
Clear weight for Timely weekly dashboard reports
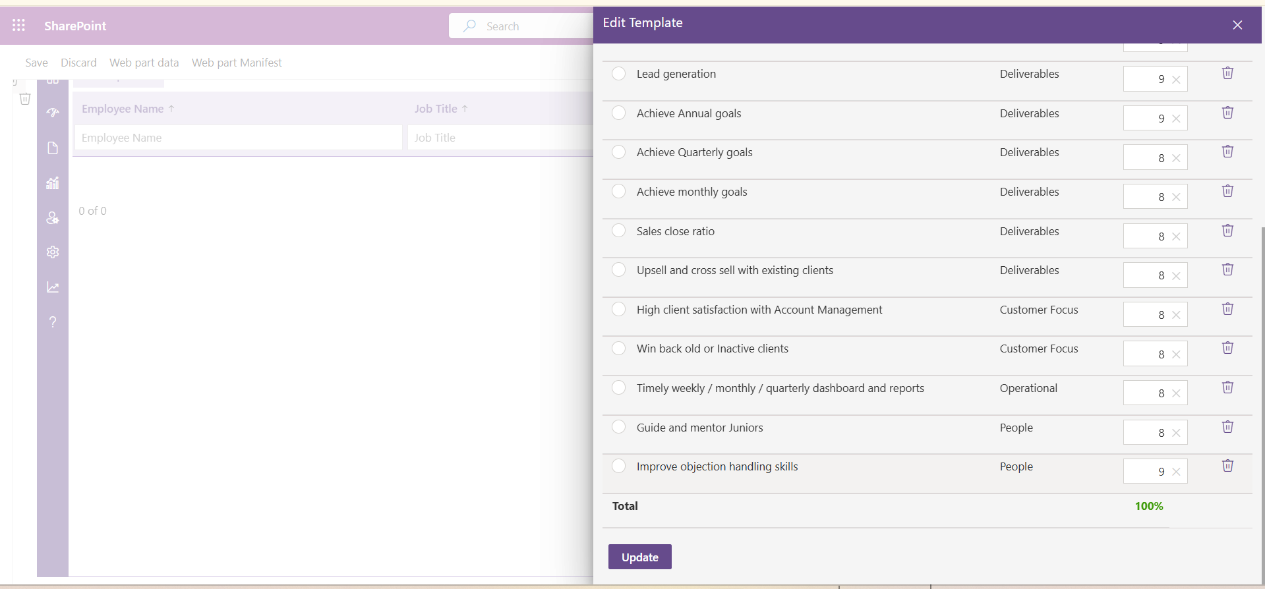(1176, 393)
